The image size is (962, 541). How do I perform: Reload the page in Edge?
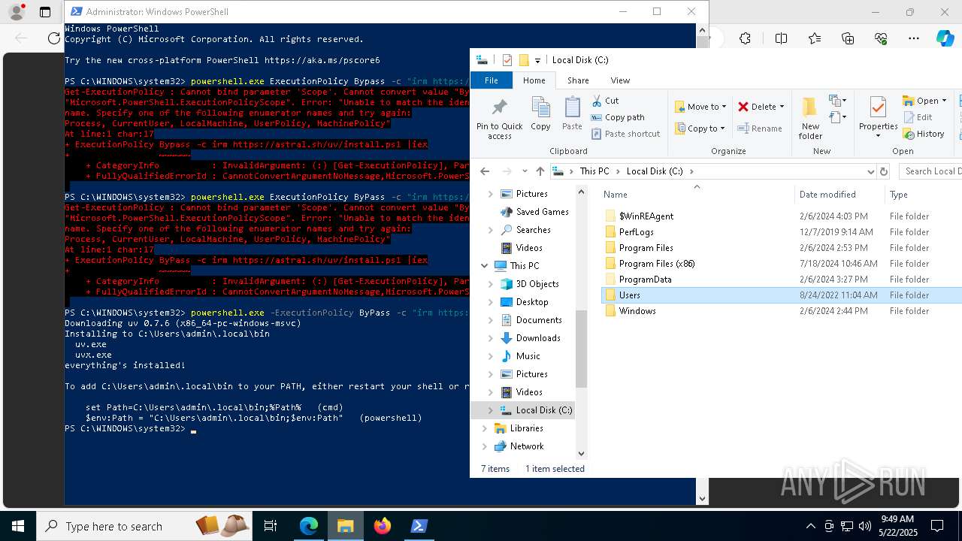53,38
